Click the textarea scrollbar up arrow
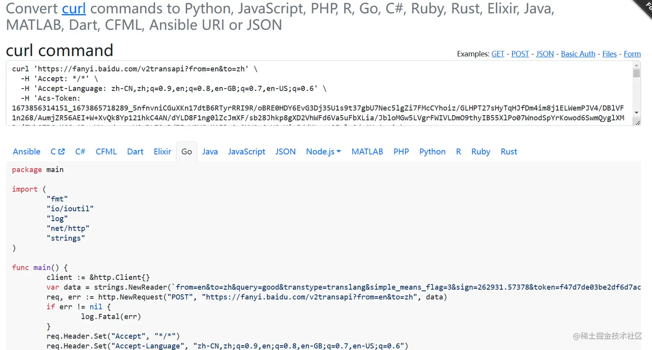This screenshot has height=350, width=652. tap(636, 65)
